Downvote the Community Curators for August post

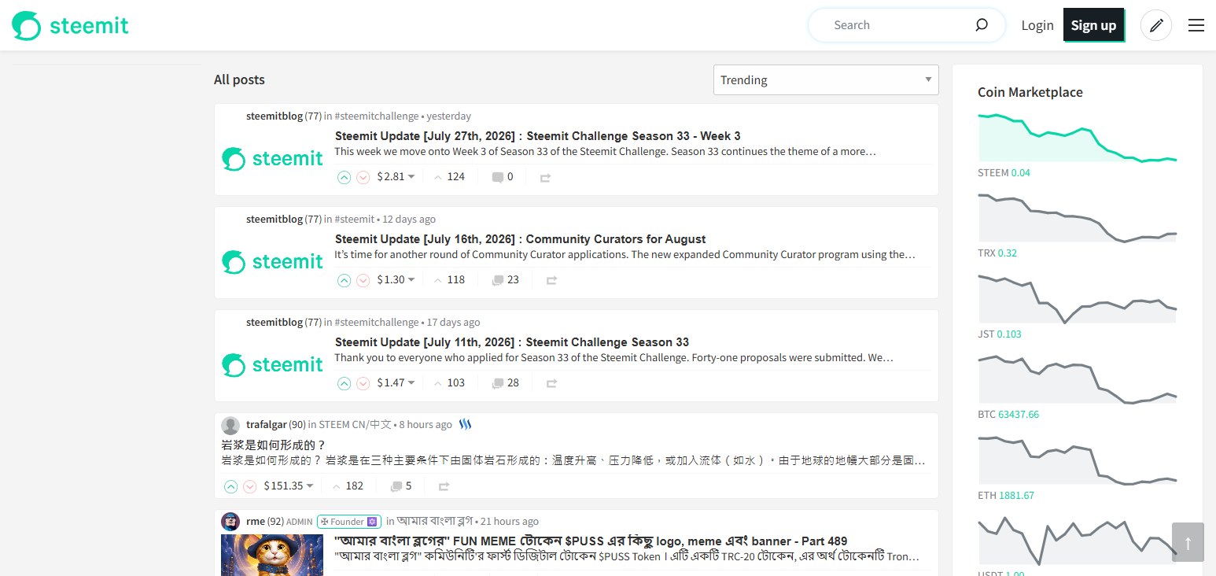pyautogui.click(x=363, y=280)
